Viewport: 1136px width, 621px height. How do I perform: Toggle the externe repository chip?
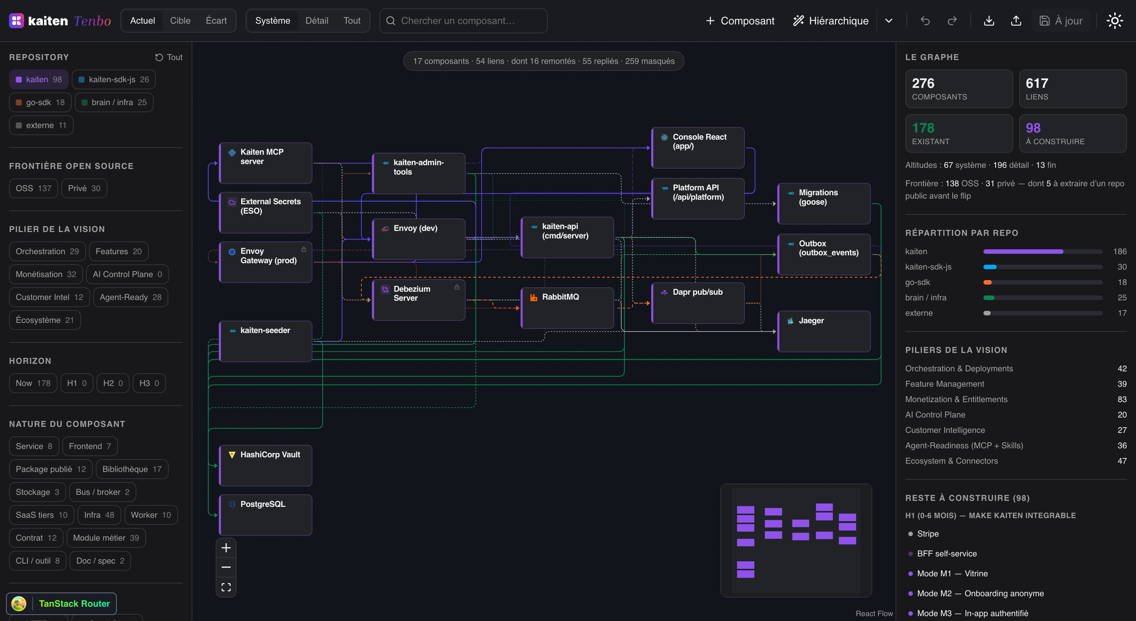[41, 125]
